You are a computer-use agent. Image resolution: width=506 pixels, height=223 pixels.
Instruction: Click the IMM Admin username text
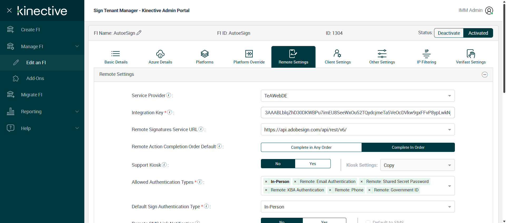(x=470, y=10)
